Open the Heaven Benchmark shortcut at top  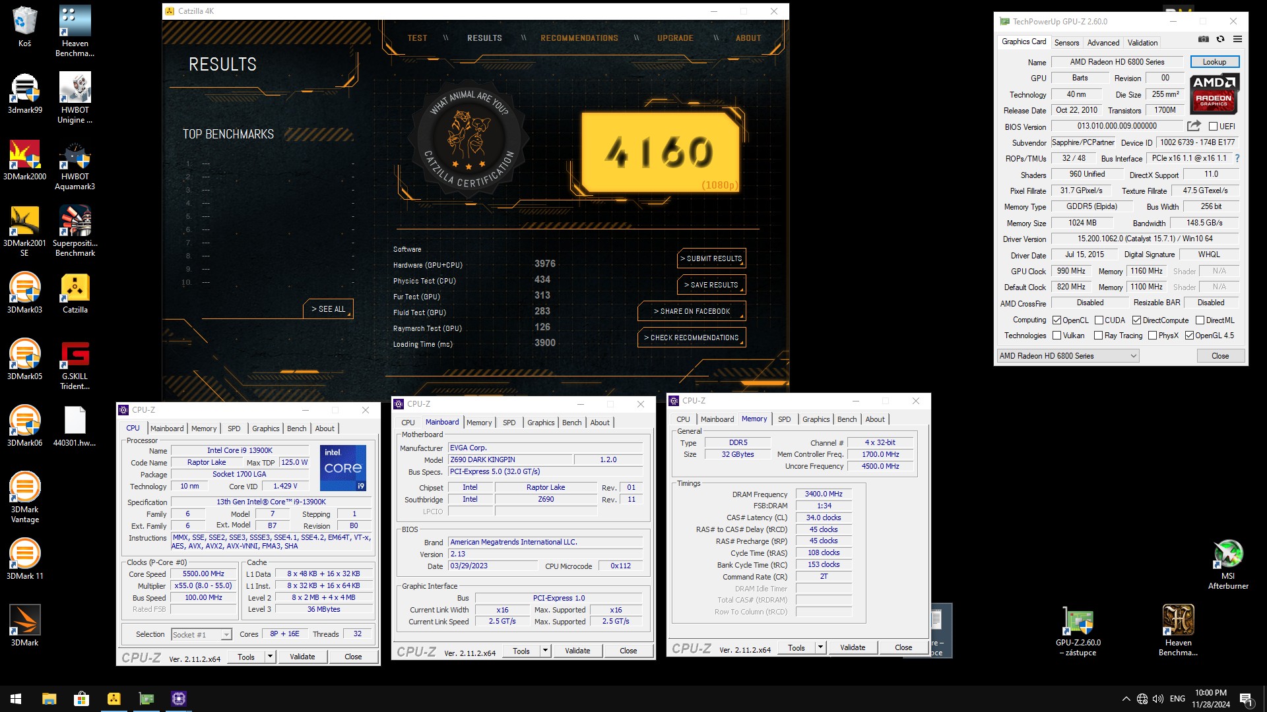[x=75, y=31]
